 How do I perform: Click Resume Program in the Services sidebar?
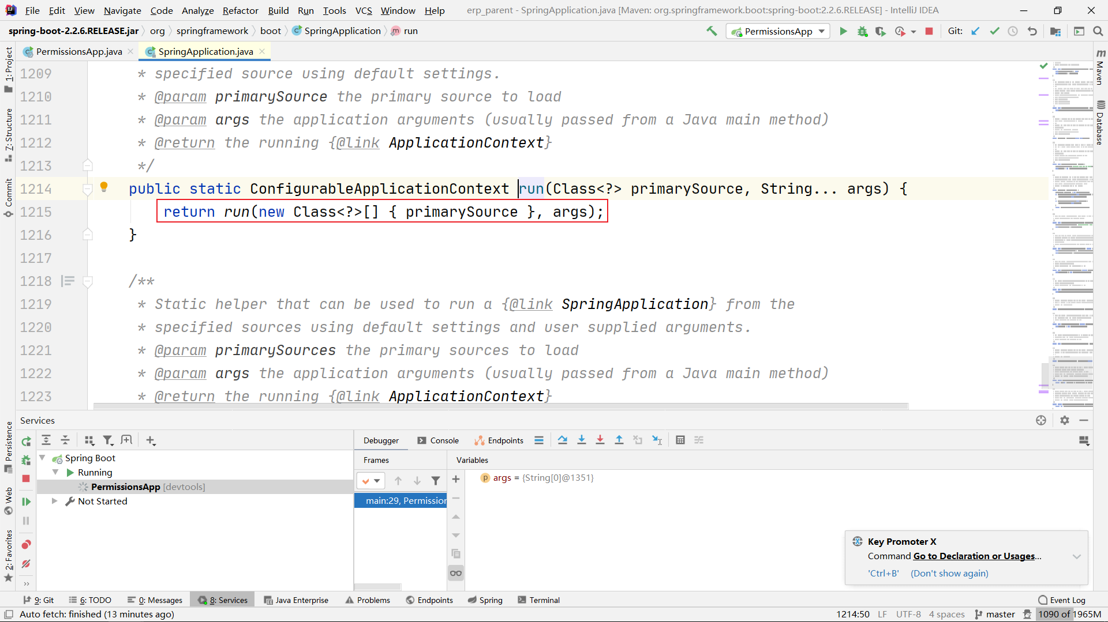tap(26, 502)
